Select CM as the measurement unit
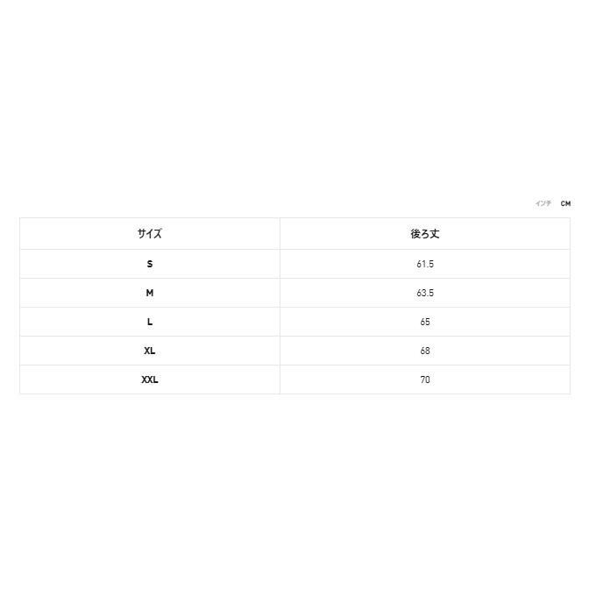 click(565, 203)
